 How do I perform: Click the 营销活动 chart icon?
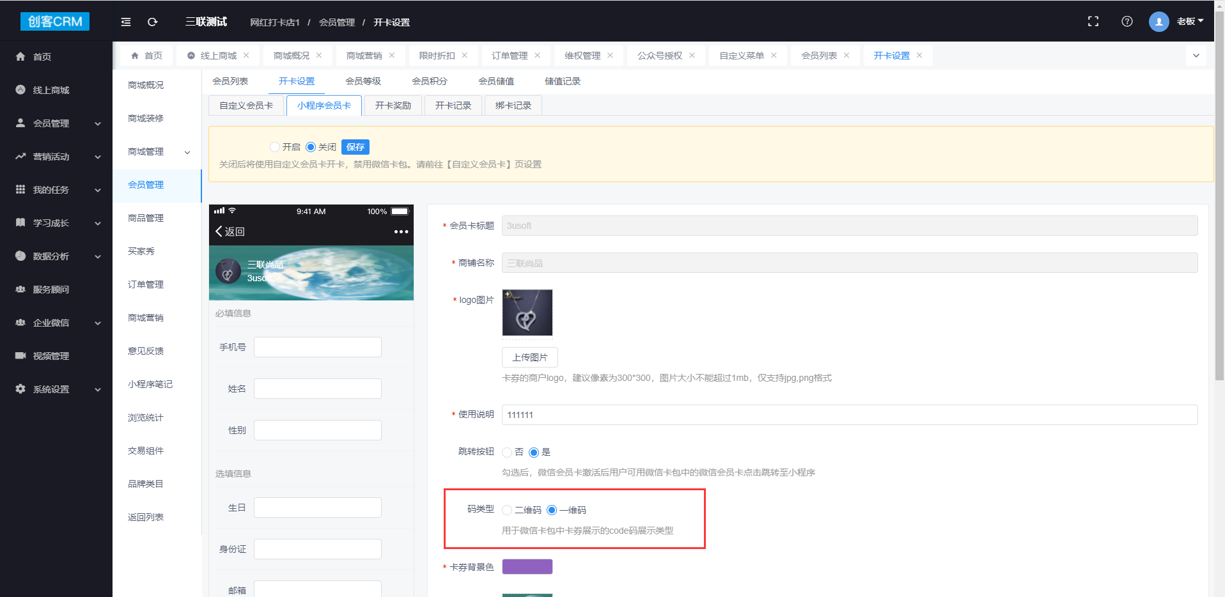pos(20,157)
